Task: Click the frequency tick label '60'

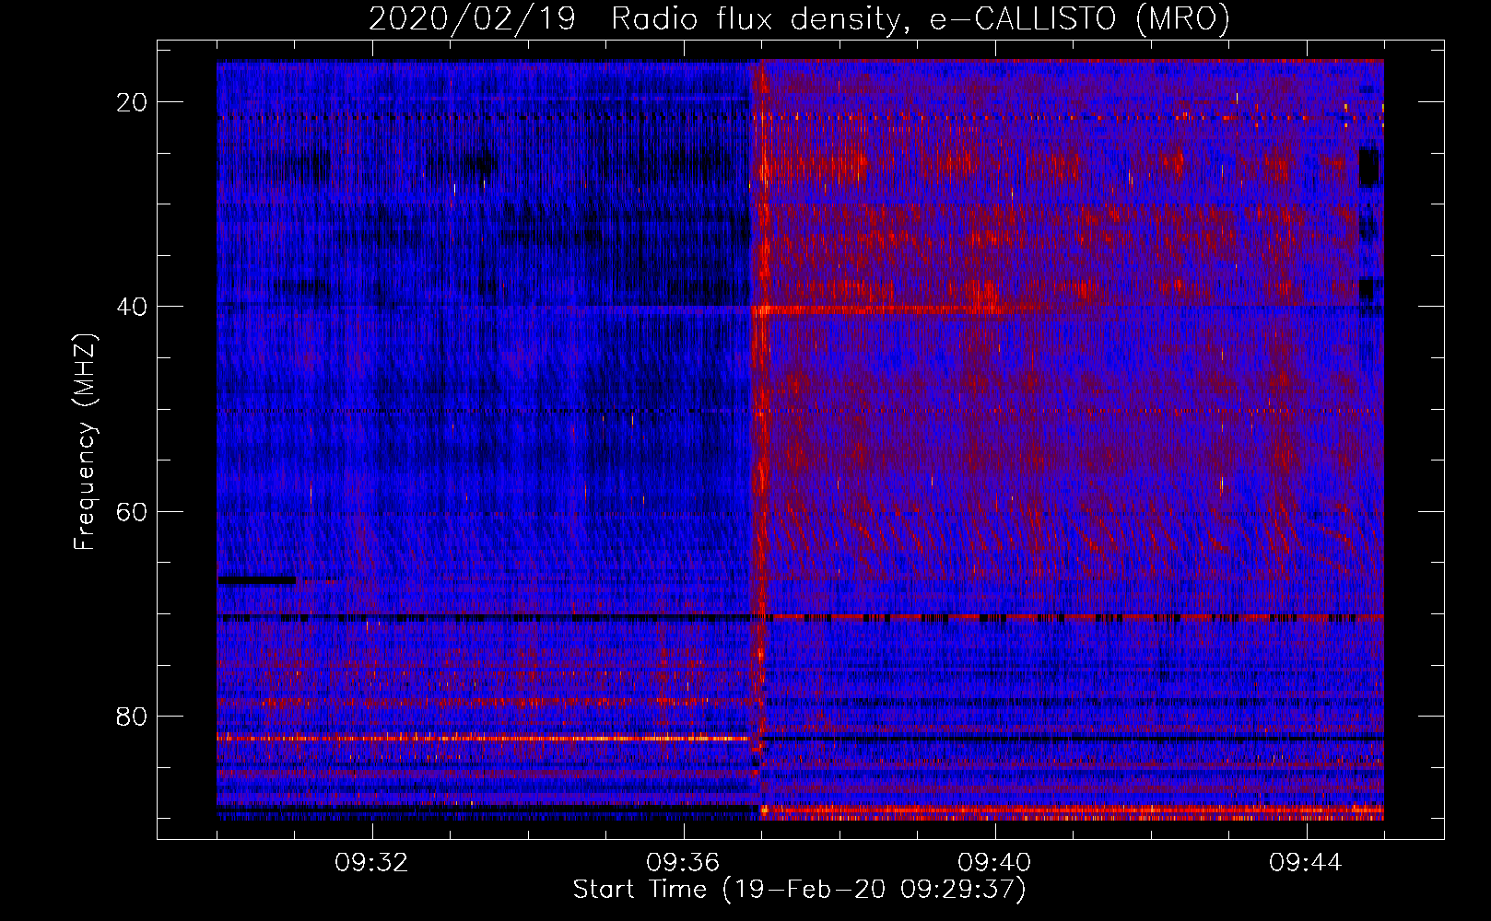Action: coord(133,511)
